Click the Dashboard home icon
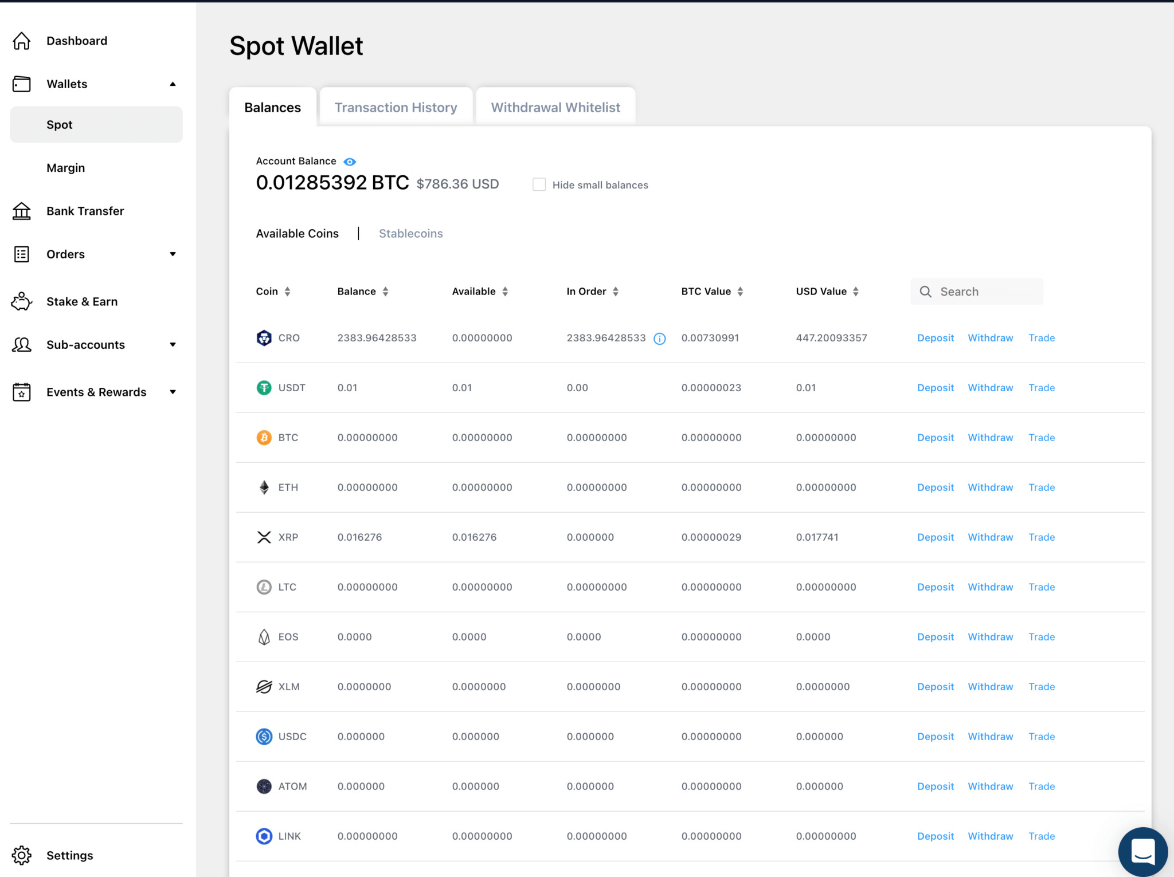 22,41
